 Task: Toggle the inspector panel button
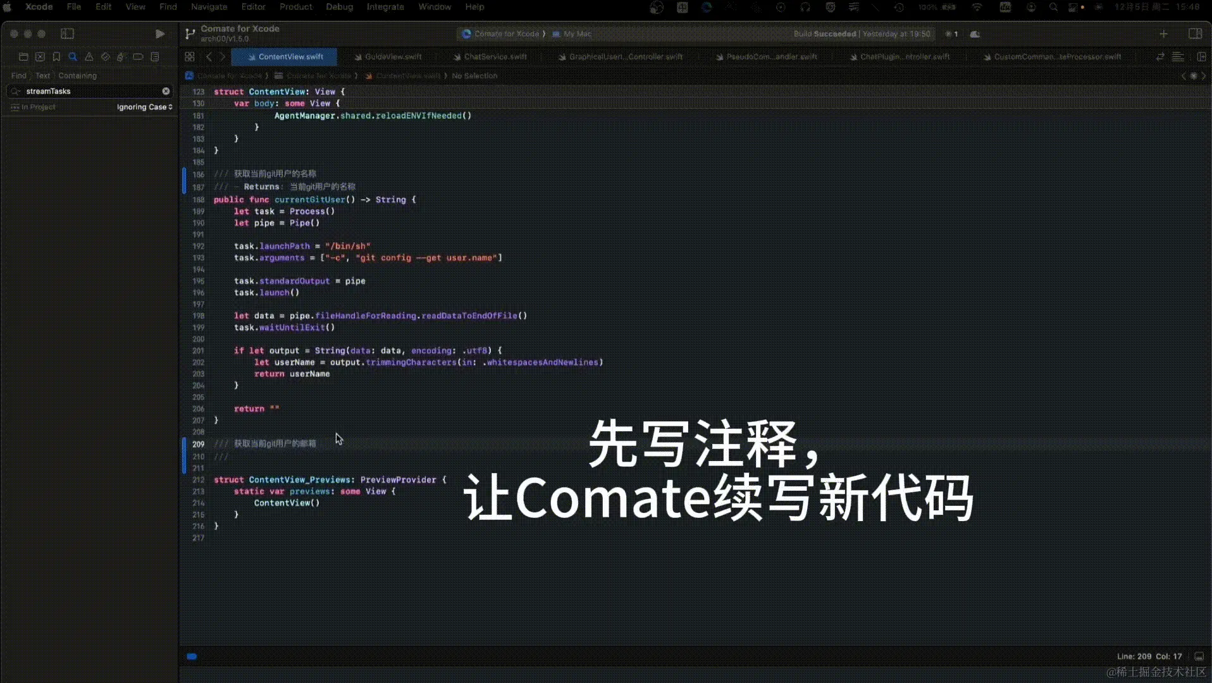1195,34
